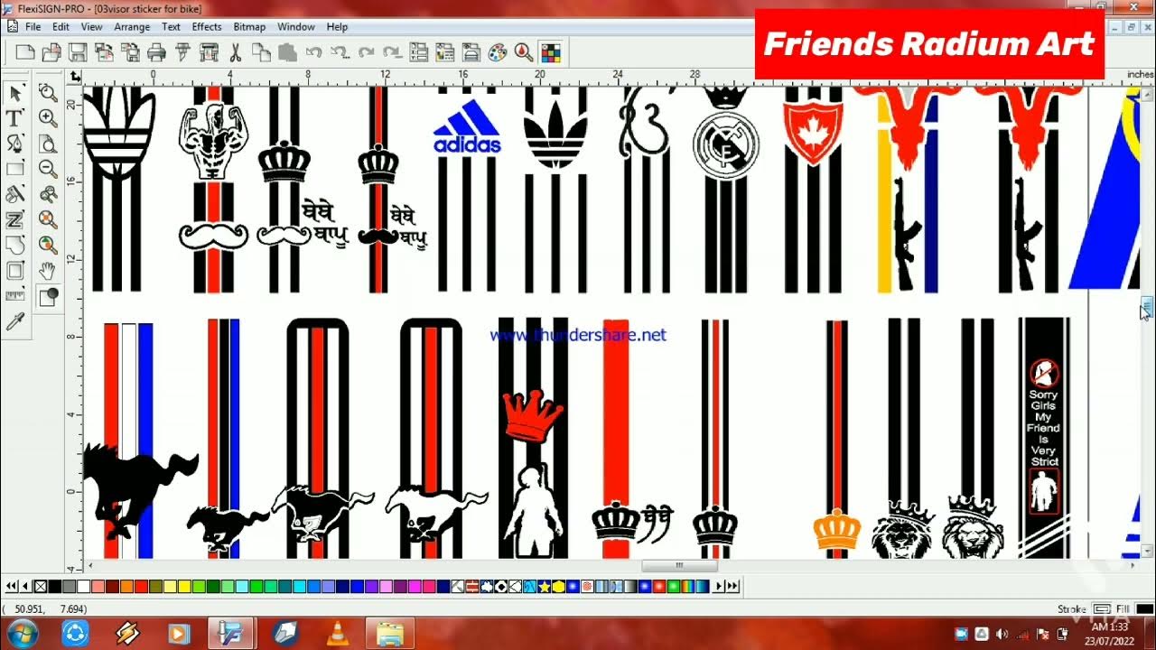
Task: Select the orange crown graphic
Action: tap(836, 530)
